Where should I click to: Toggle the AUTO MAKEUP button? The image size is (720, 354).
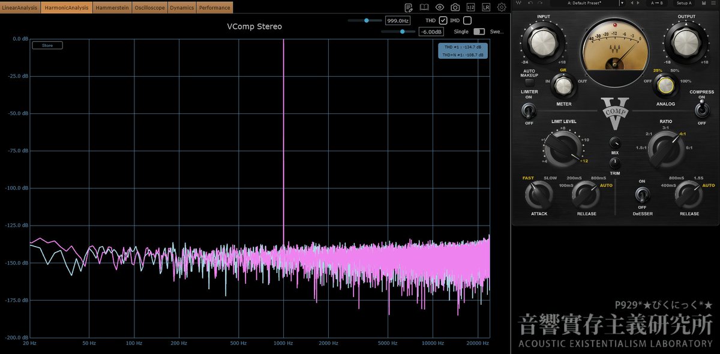click(529, 82)
